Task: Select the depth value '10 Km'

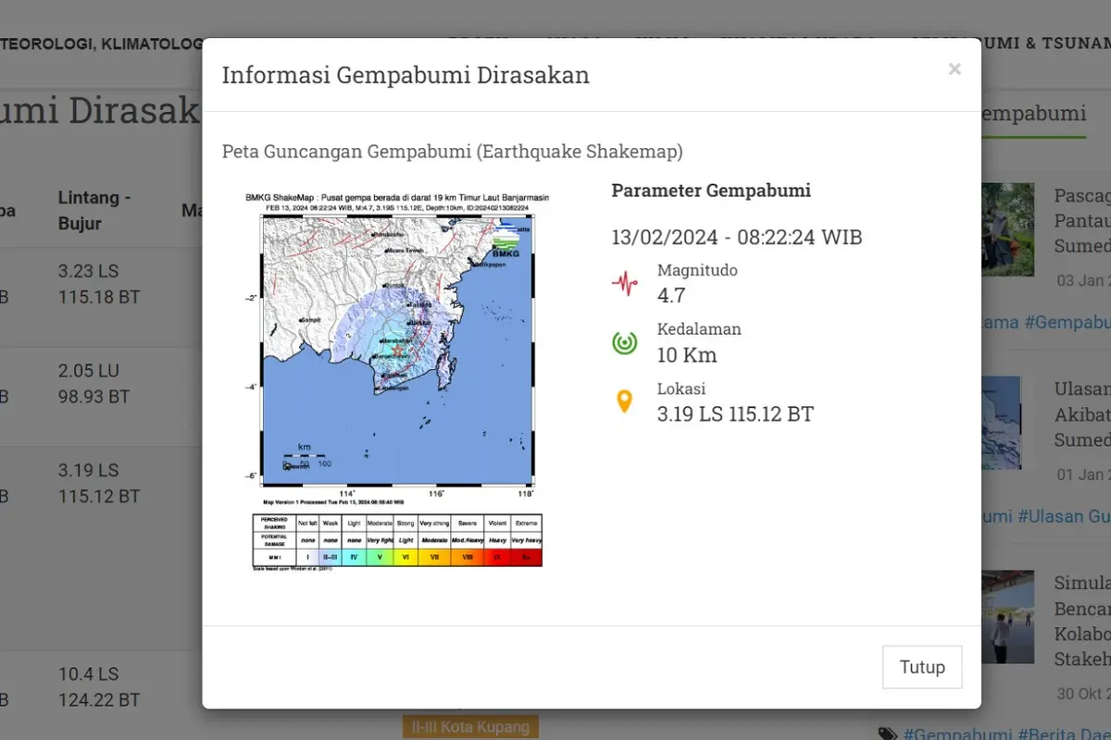Action: [687, 354]
